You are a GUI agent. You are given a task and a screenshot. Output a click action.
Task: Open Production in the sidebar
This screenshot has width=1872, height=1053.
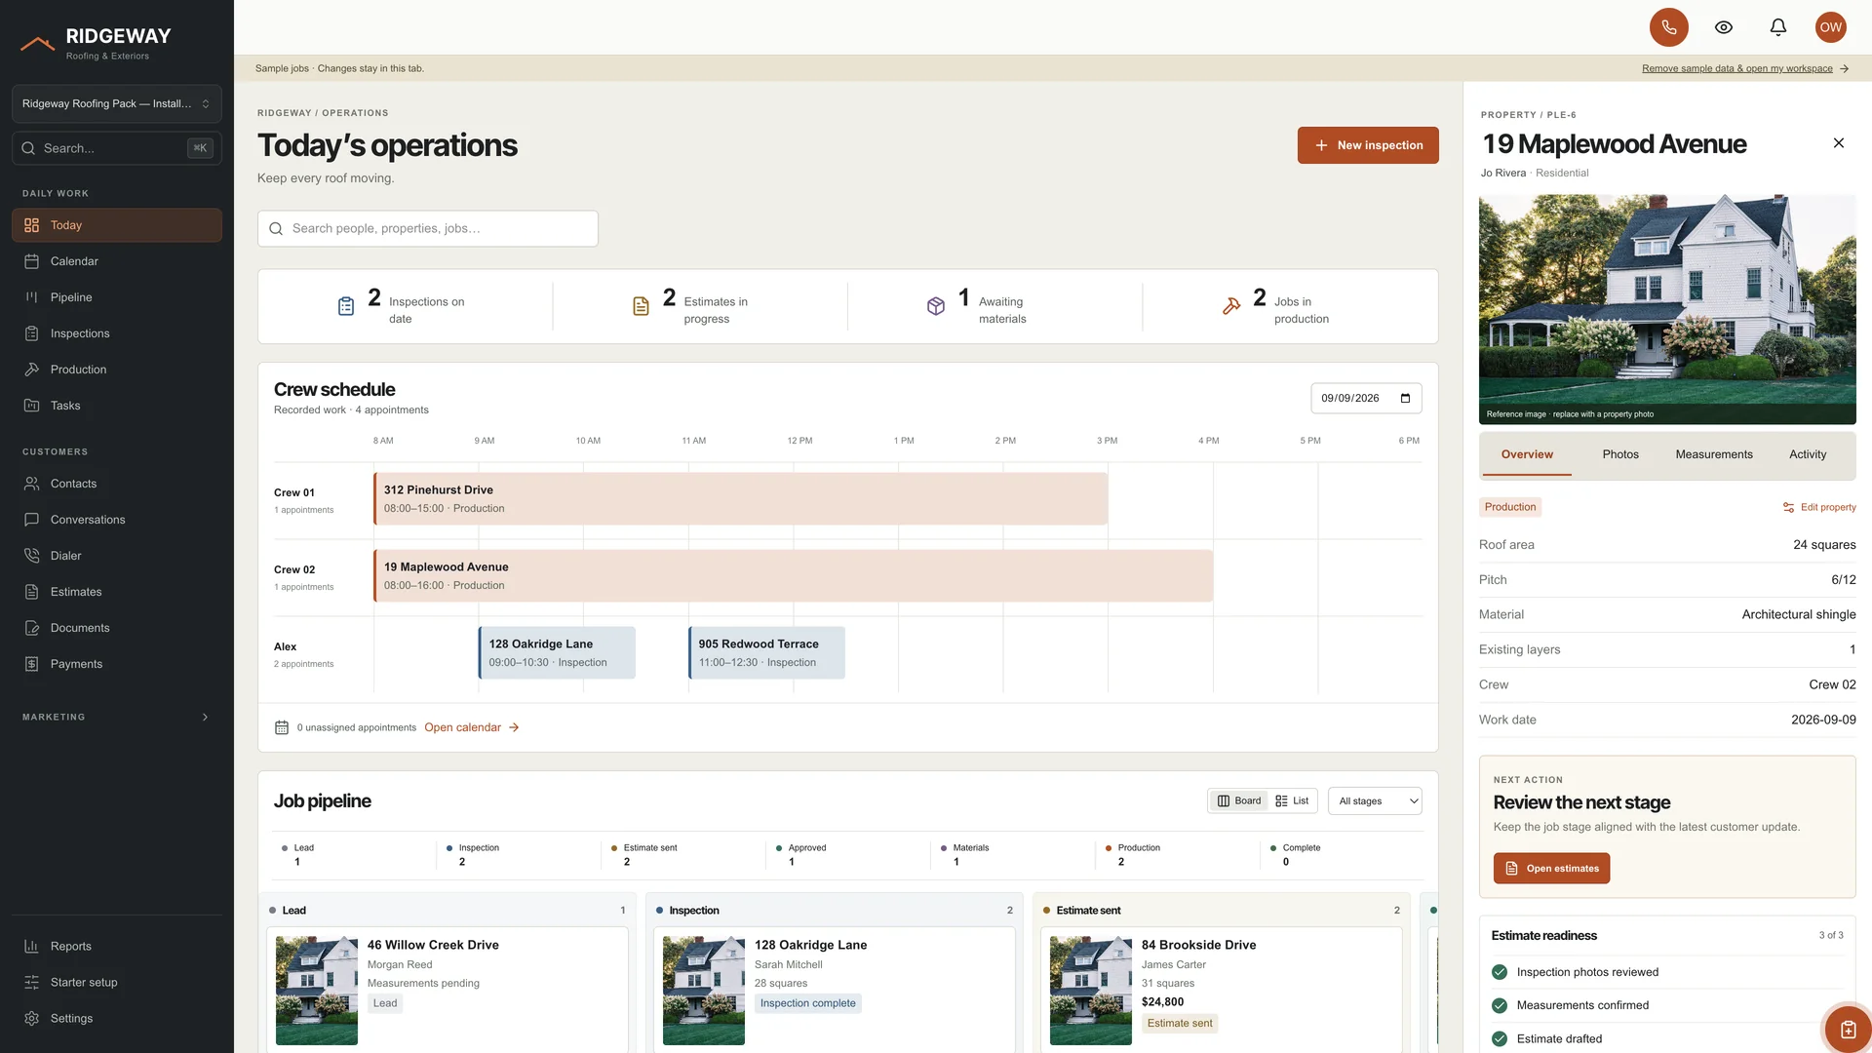(117, 370)
